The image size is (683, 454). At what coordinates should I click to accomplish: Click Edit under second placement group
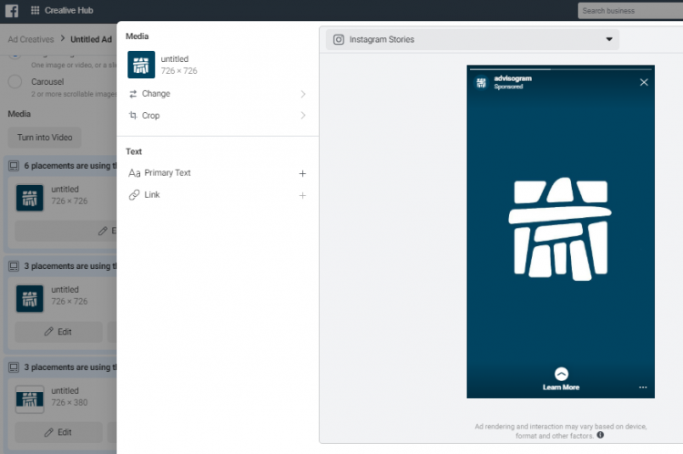point(58,332)
